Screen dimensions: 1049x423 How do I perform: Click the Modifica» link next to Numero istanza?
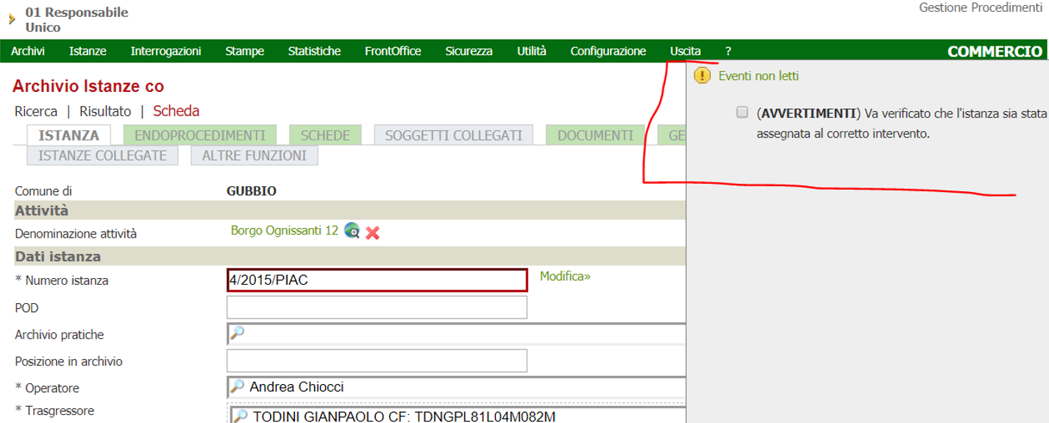(565, 277)
